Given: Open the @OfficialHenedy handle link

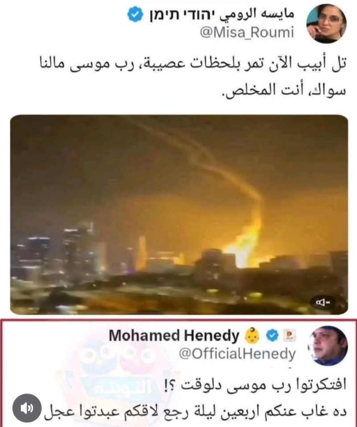Looking at the screenshot, I should tap(237, 354).
